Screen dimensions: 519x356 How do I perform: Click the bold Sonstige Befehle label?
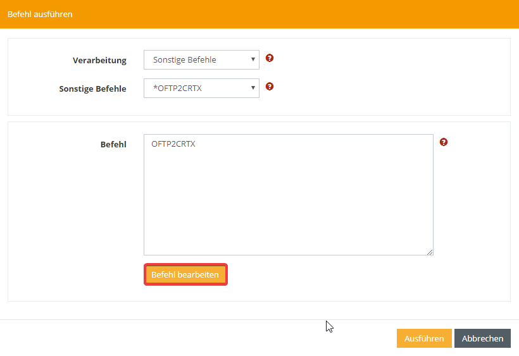pyautogui.click(x=92, y=89)
